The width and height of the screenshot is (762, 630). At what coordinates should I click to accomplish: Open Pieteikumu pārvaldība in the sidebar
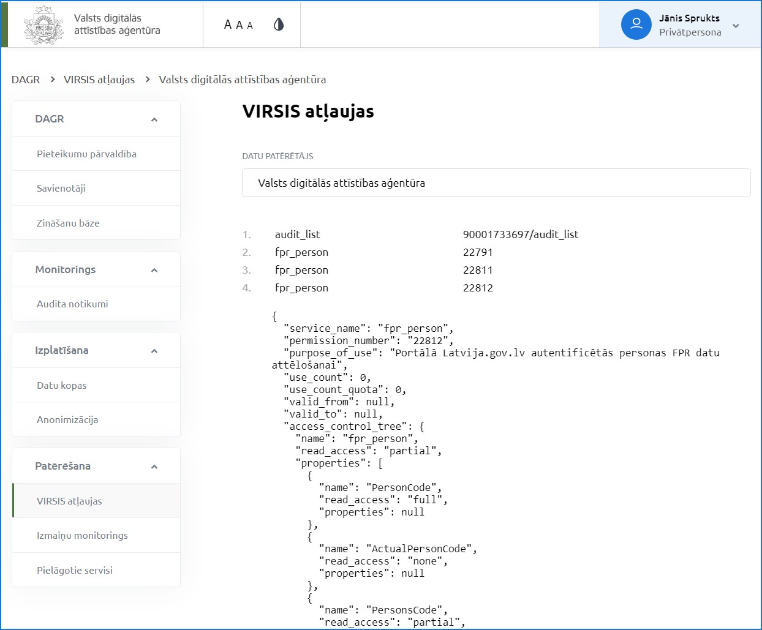tap(96, 154)
